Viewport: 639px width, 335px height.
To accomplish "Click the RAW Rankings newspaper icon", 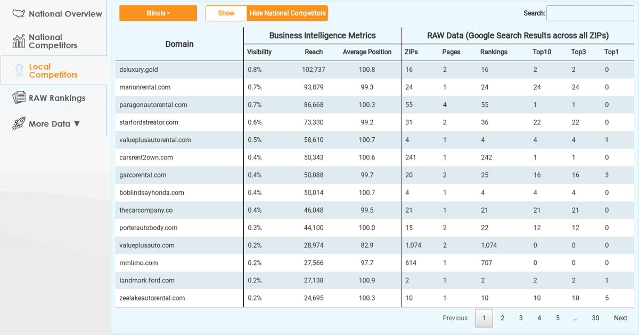I will [x=19, y=98].
